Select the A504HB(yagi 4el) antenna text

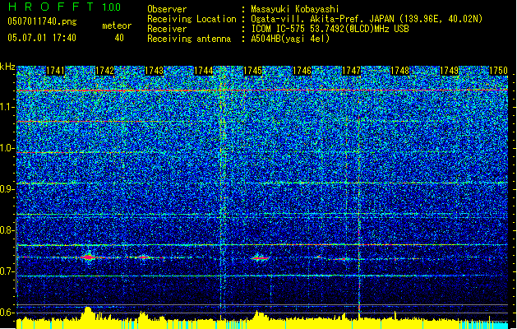pyautogui.click(x=290, y=39)
